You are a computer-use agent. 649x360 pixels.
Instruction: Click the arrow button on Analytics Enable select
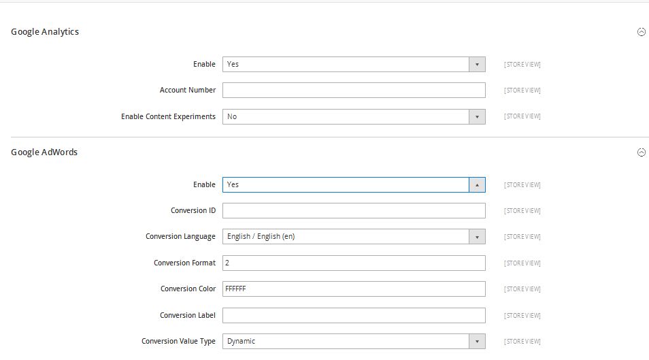pos(477,64)
